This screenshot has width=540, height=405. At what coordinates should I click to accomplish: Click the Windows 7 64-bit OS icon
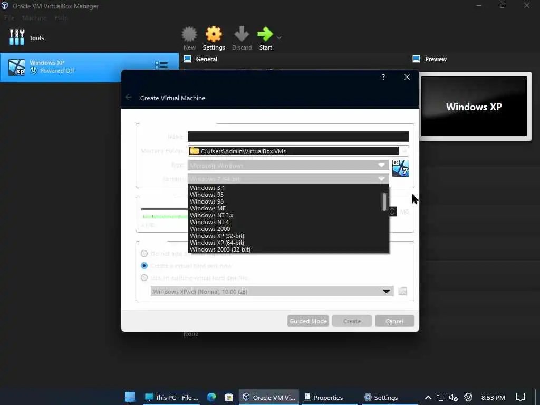[401, 168]
